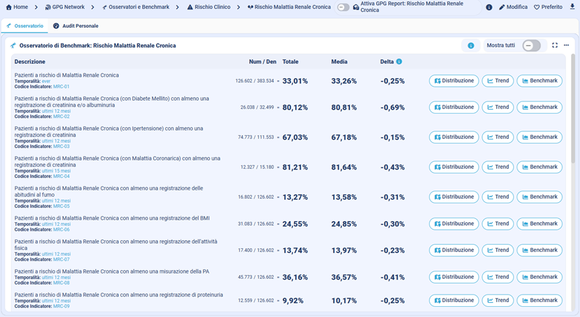Click the Preferito heart icon
The image size is (580, 317).
[536, 7]
